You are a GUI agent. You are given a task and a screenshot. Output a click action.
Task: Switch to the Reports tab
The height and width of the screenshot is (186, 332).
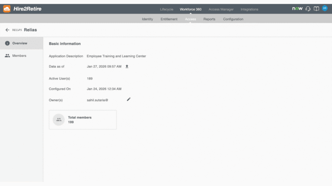[209, 19]
